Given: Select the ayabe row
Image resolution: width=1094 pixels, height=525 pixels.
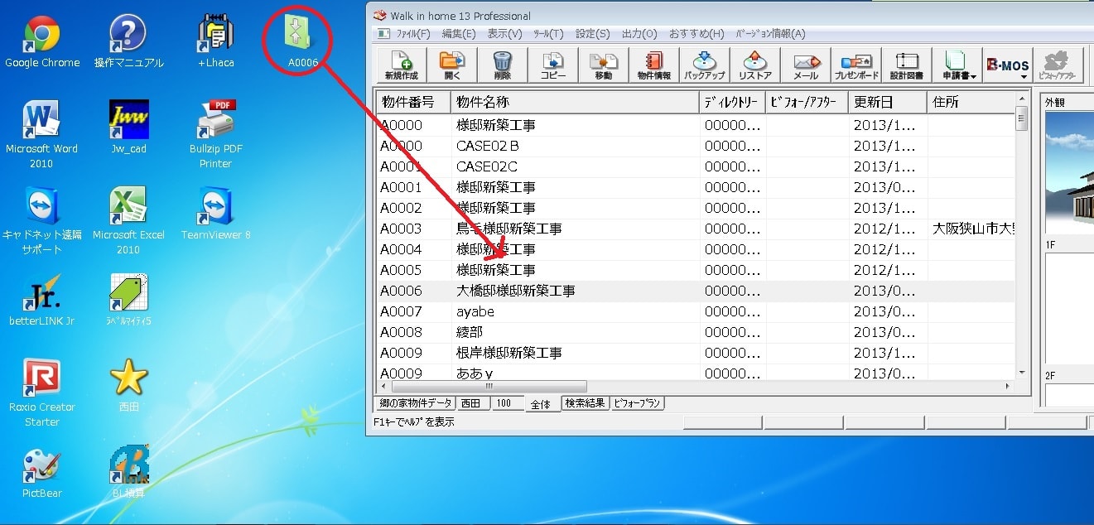Looking at the screenshot, I should coord(696,311).
